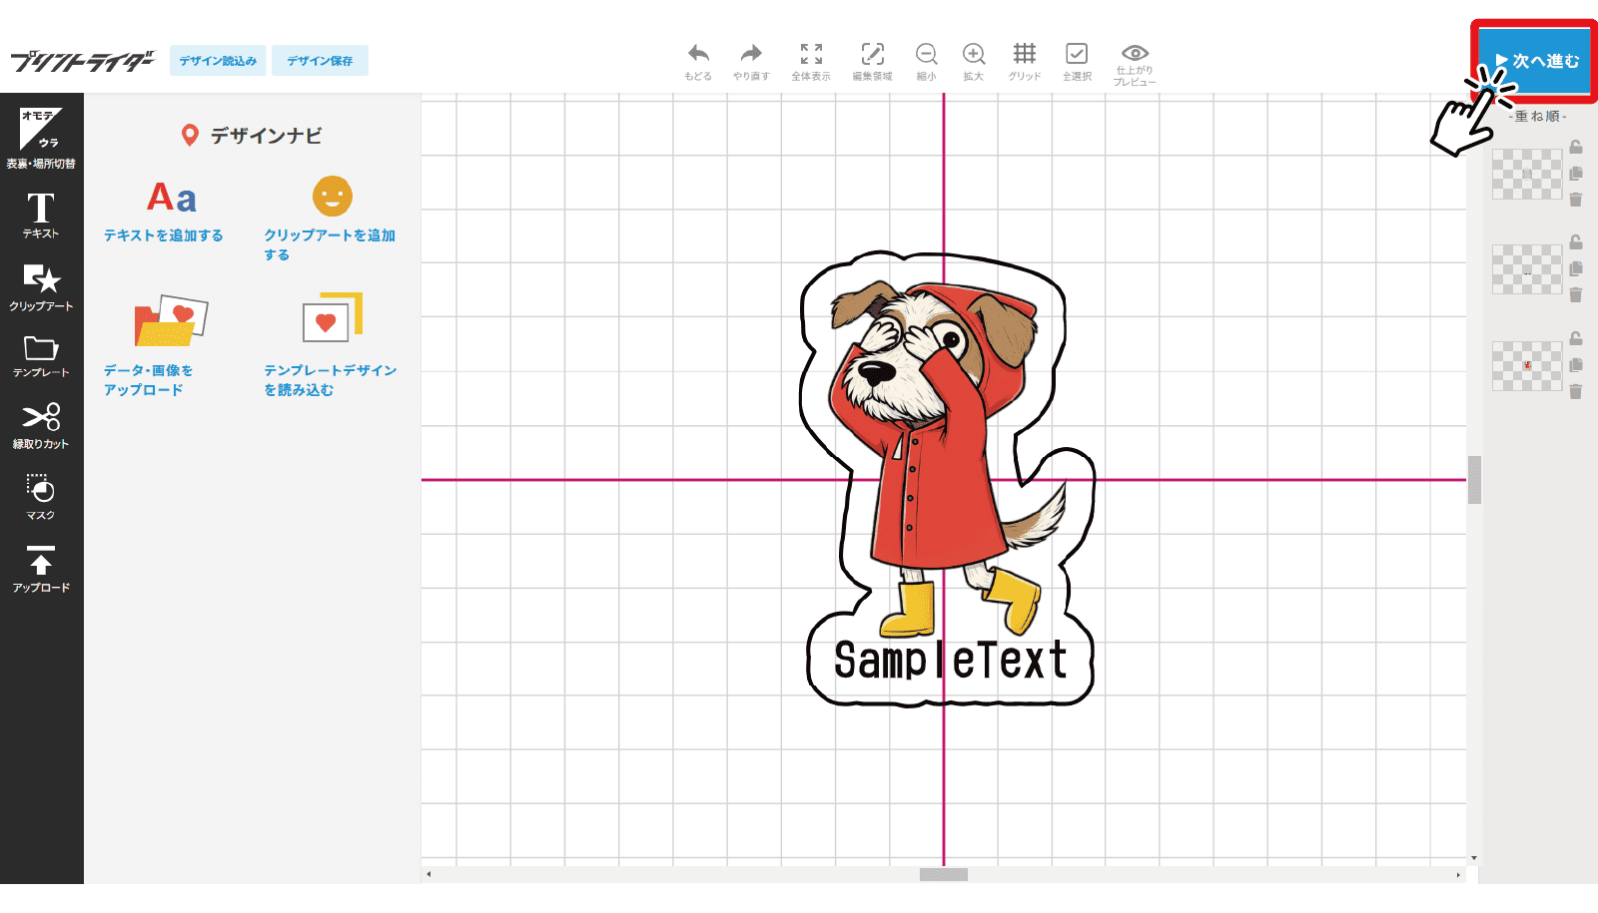Click the undo (もどる) icon
This screenshot has width=1598, height=913.
click(x=698, y=55)
